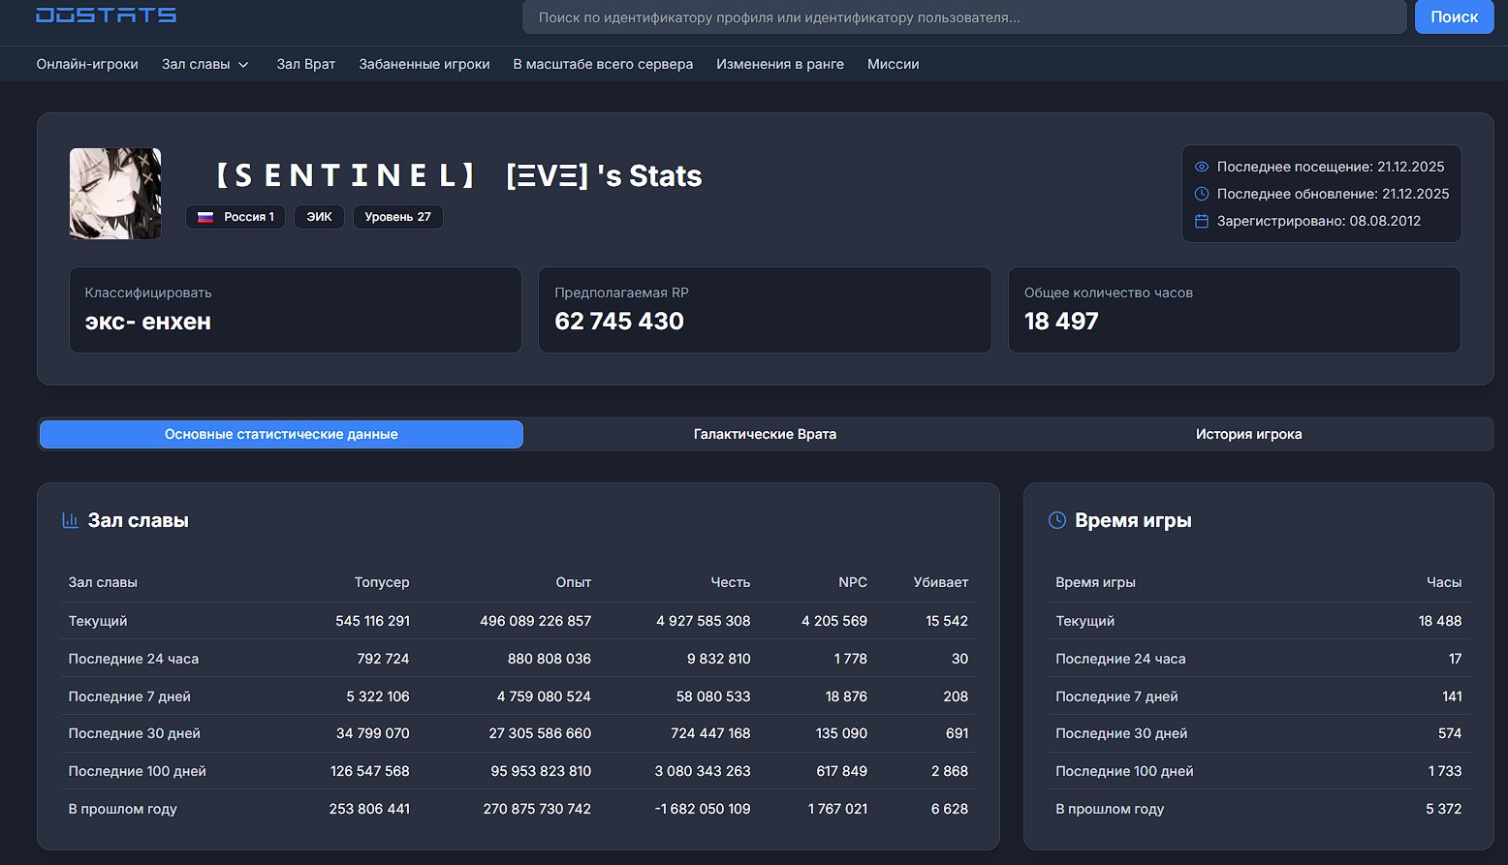The width and height of the screenshot is (1508, 865).
Task: Click the DOSTATS logo
Action: [x=107, y=15]
